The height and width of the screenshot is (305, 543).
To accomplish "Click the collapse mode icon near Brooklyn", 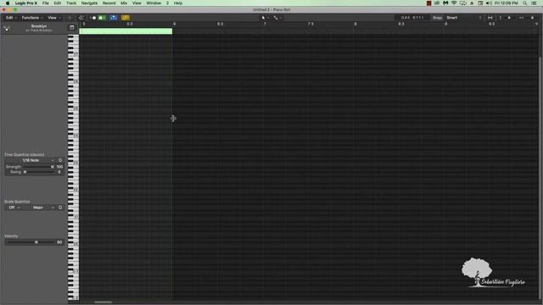I will click(7, 28).
